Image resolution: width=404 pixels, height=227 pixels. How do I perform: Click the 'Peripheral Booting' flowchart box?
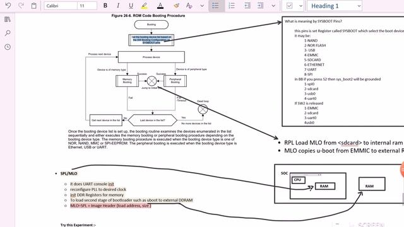[x=175, y=81]
